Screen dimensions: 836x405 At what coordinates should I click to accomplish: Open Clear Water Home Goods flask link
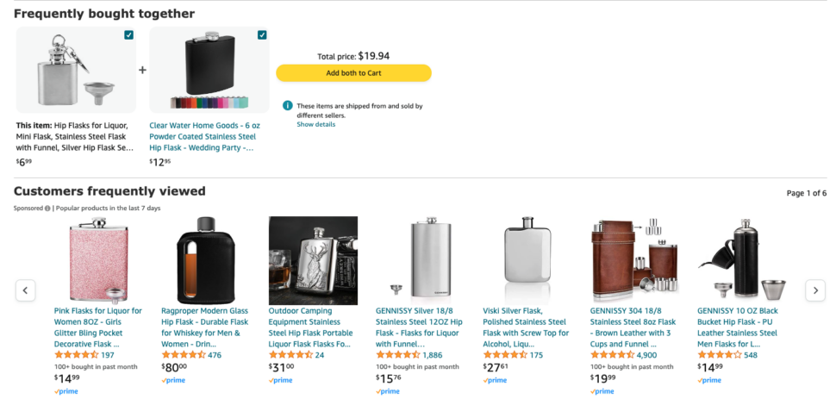point(203,136)
